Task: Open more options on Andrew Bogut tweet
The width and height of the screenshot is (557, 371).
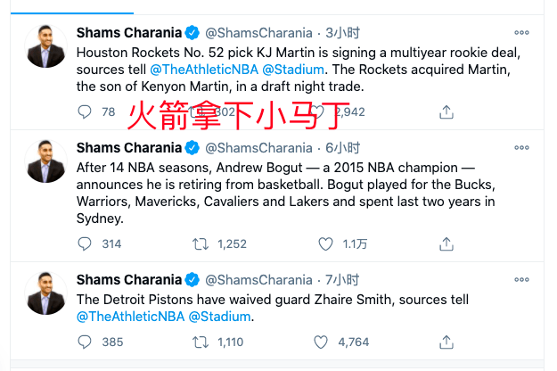Action: coord(521,148)
